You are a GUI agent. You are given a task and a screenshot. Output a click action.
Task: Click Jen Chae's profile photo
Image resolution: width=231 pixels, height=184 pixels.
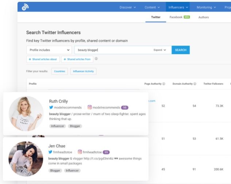tap(26, 159)
